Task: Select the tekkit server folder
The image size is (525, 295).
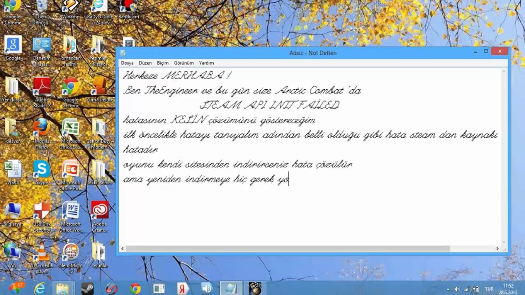Action: tap(99, 172)
